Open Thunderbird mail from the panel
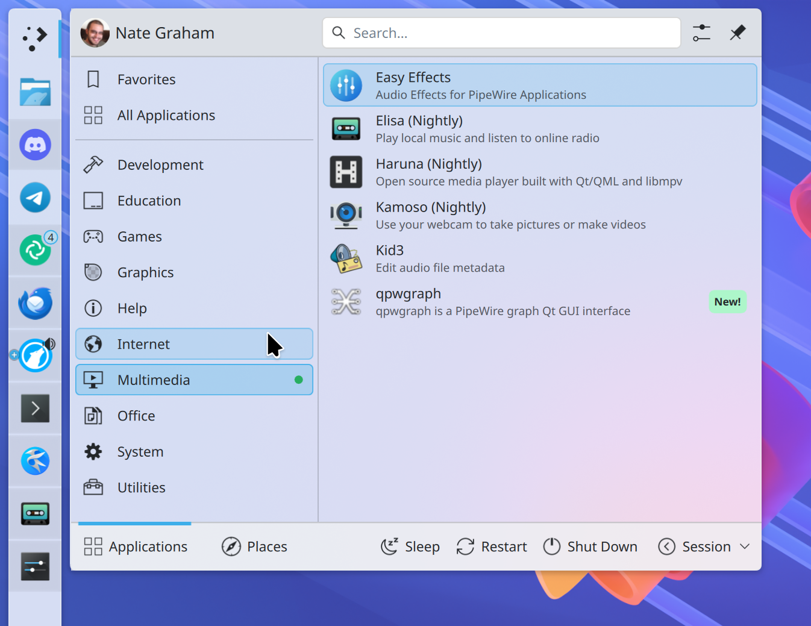 click(x=35, y=303)
